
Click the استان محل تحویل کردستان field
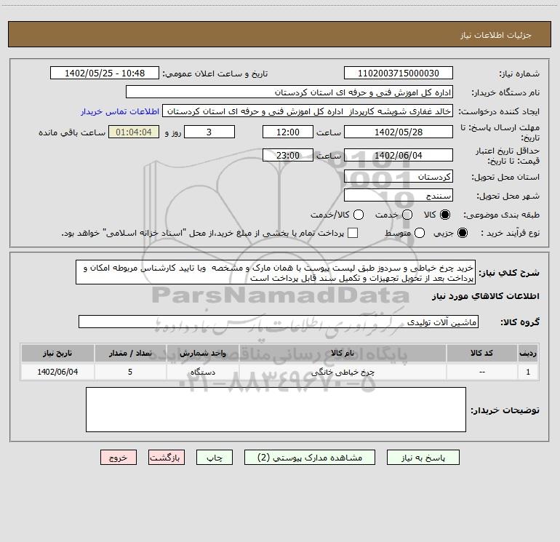pos(399,177)
